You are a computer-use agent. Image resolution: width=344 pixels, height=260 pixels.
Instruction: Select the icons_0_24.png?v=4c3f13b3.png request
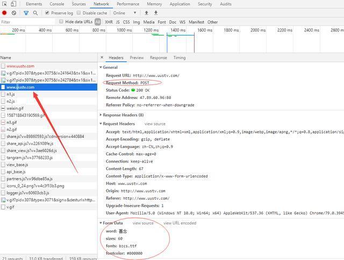coord(48,186)
